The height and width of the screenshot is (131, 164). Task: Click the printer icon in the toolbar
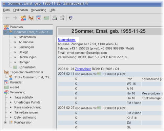click(54, 18)
